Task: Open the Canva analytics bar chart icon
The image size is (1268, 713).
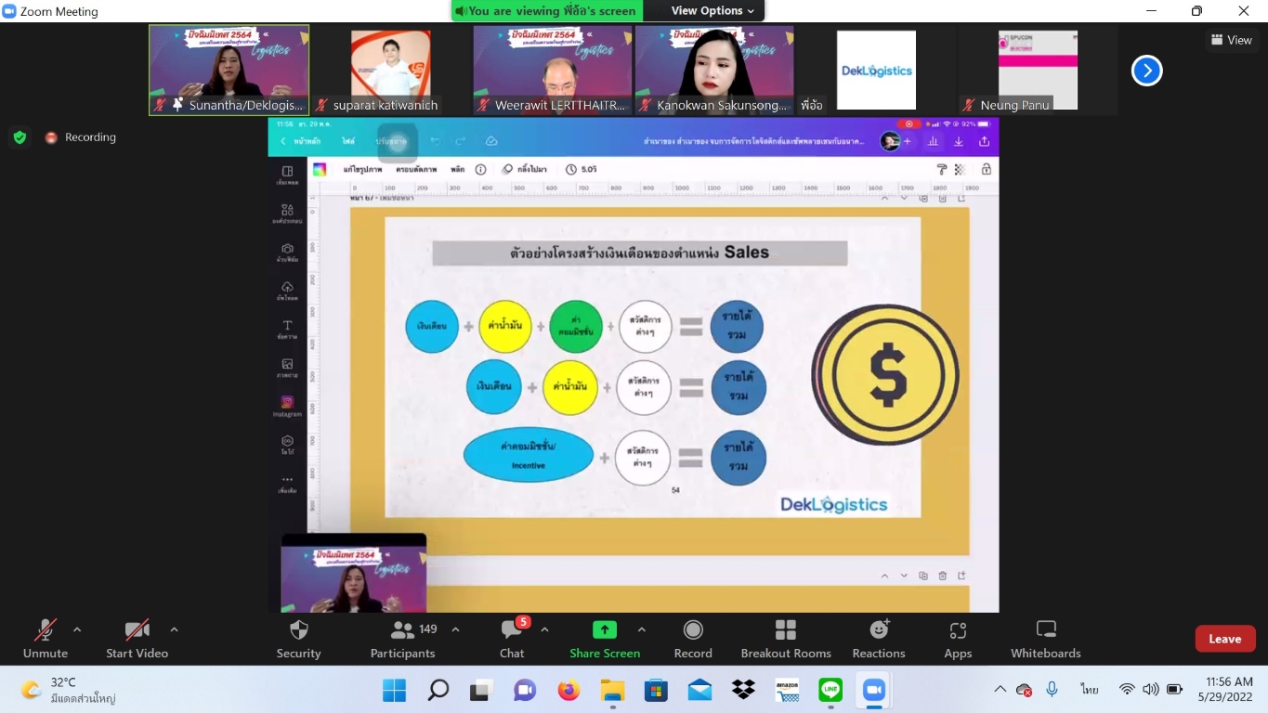Action: coord(933,141)
